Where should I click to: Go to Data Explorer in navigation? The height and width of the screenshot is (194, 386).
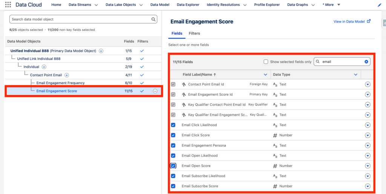pyautogui.click(x=188, y=5)
